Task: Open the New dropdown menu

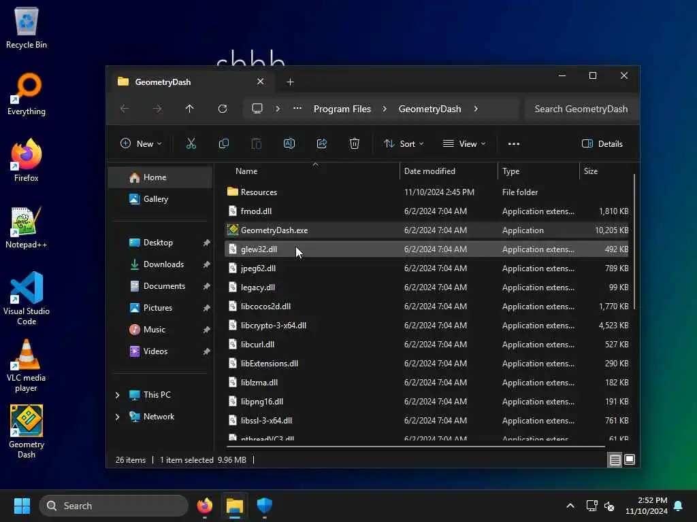Action: click(x=142, y=144)
